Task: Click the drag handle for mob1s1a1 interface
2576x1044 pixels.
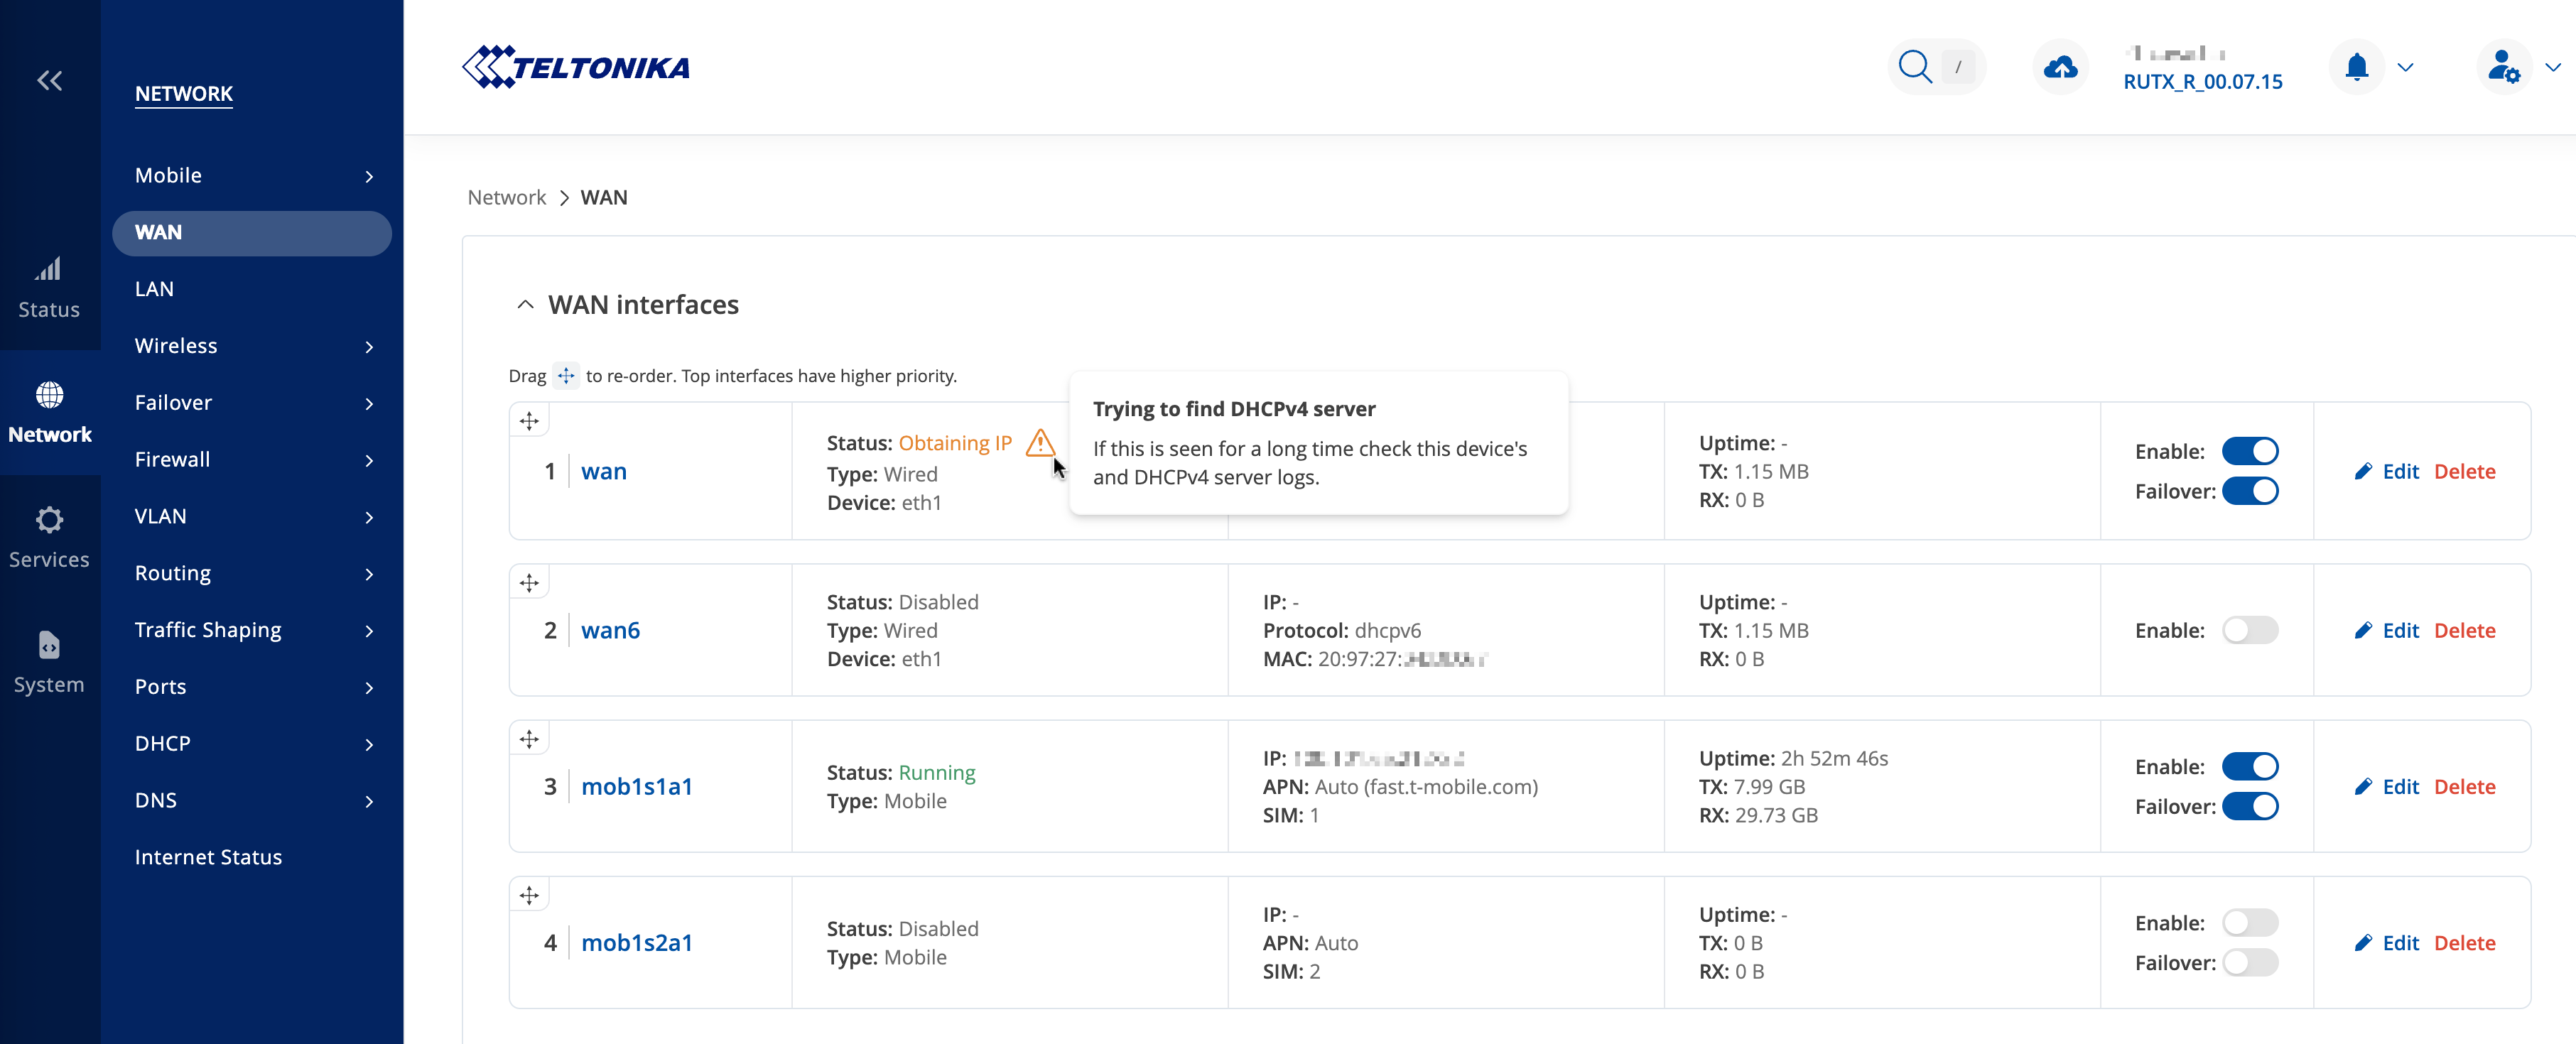Action: (x=529, y=739)
